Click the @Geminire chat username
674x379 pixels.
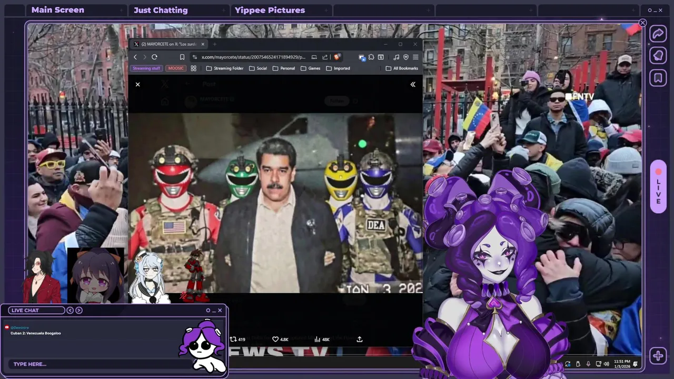pyautogui.click(x=19, y=327)
